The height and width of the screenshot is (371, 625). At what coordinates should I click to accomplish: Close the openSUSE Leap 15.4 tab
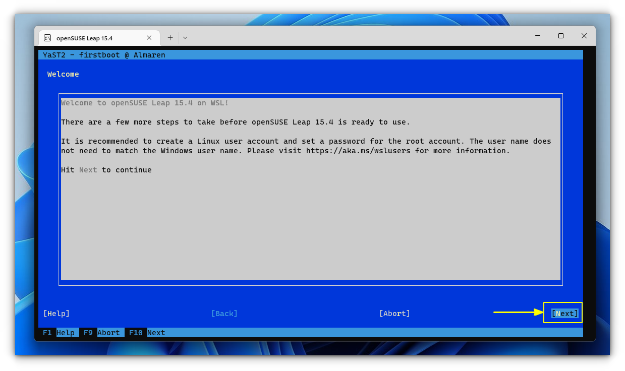pyautogui.click(x=149, y=38)
